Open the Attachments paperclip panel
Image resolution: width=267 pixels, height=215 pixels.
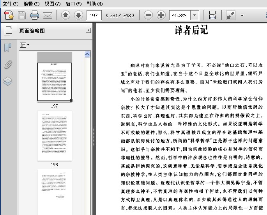coord(8,64)
